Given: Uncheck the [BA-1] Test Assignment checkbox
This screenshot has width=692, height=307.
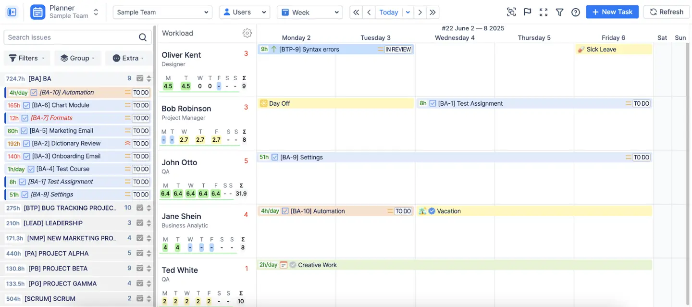Looking at the screenshot, I should (22, 181).
